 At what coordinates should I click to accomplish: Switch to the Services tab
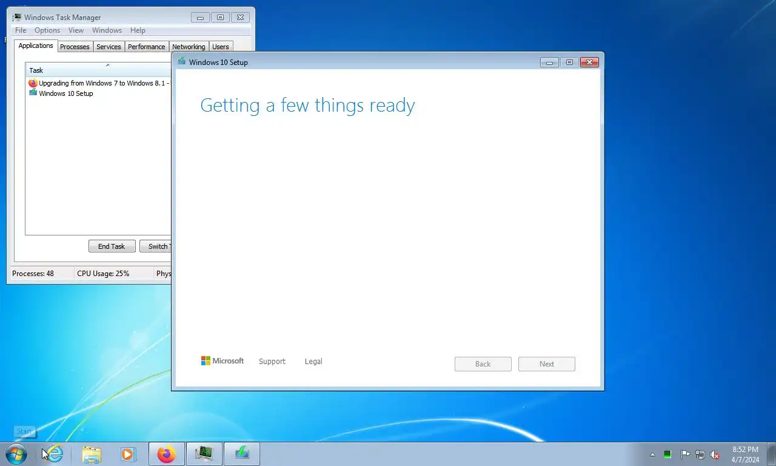pyautogui.click(x=109, y=47)
